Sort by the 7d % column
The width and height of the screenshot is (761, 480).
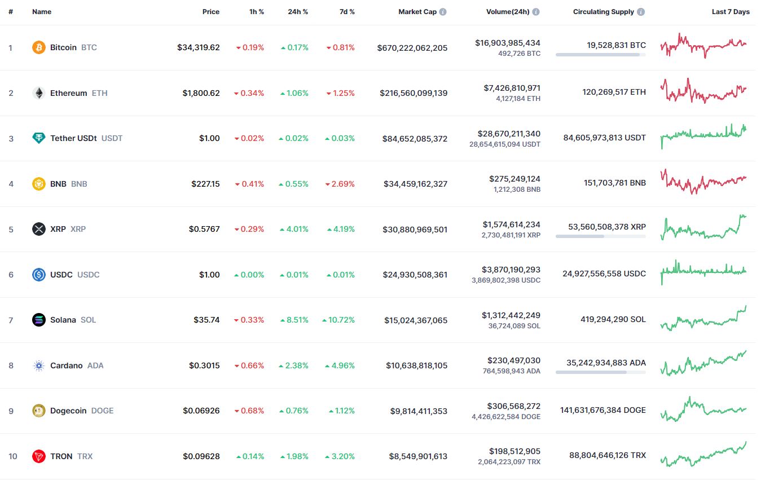click(x=347, y=12)
